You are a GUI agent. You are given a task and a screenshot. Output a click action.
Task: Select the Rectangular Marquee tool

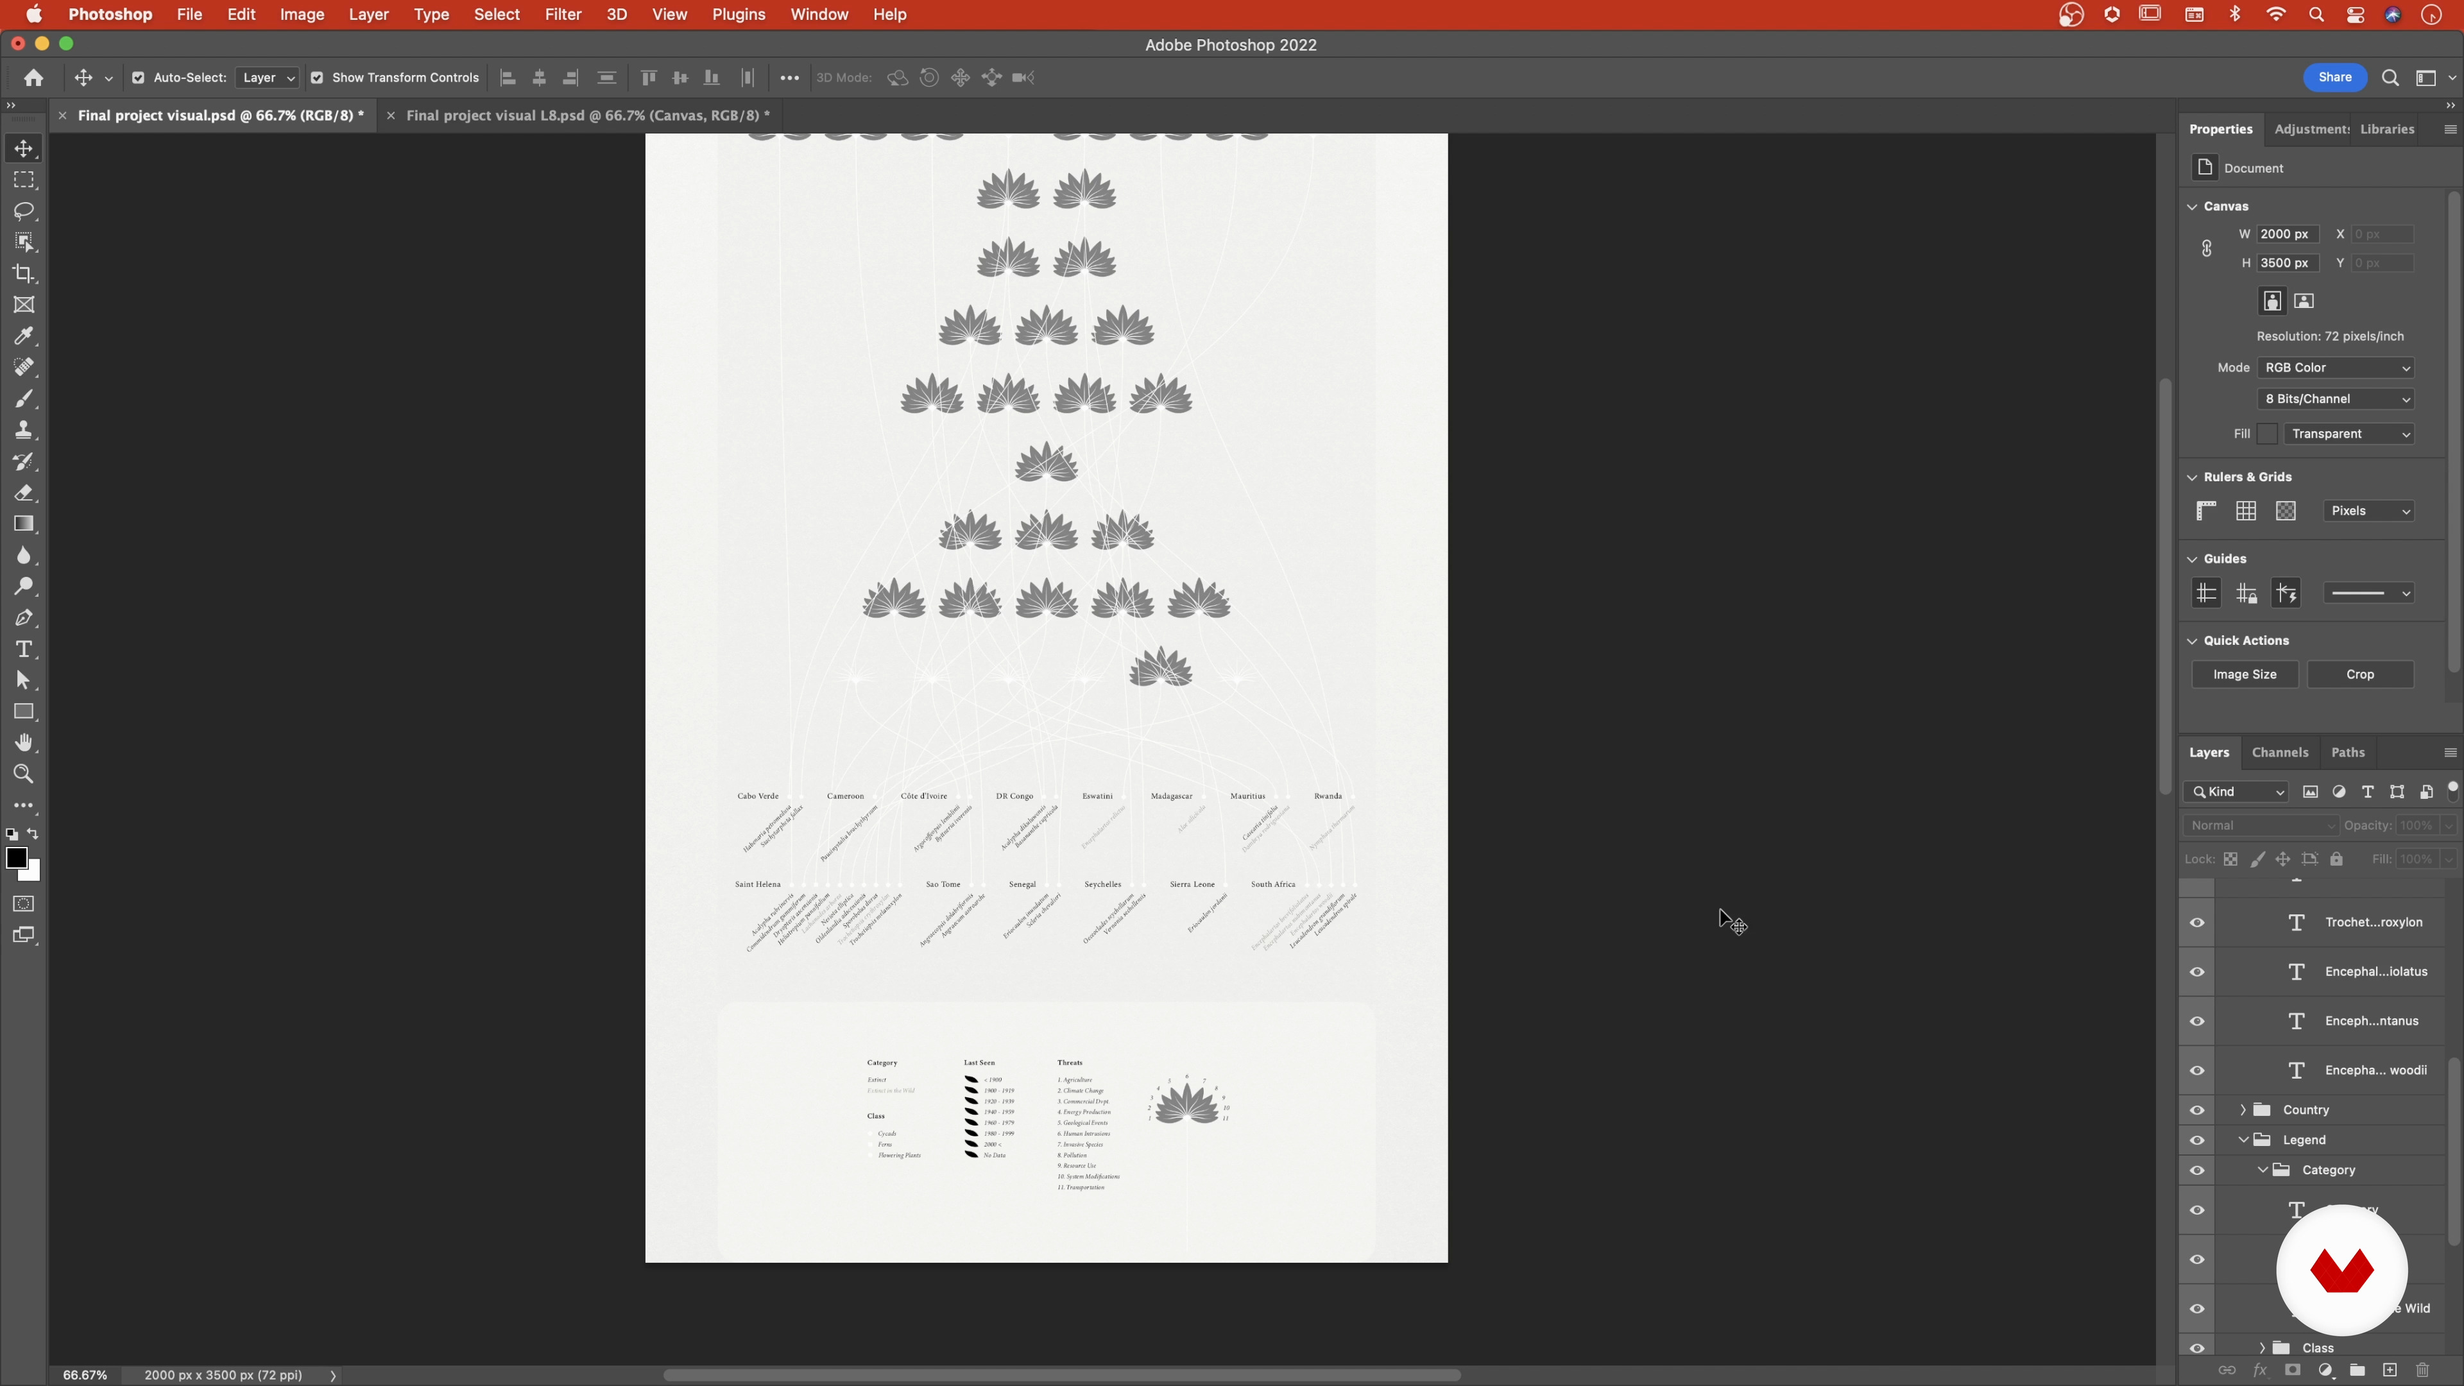[24, 180]
